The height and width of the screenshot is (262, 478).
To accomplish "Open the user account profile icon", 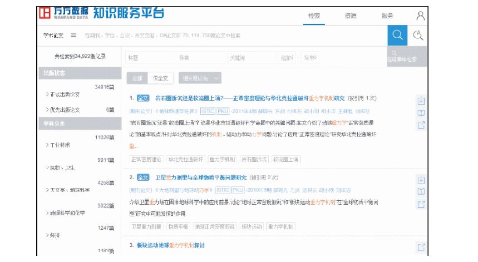I will click(x=421, y=16).
